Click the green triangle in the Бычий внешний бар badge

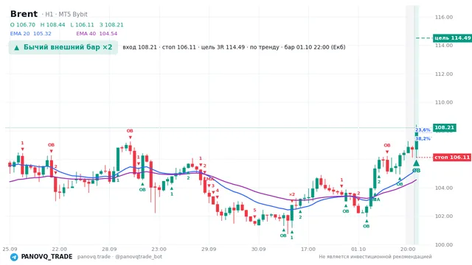coord(17,47)
